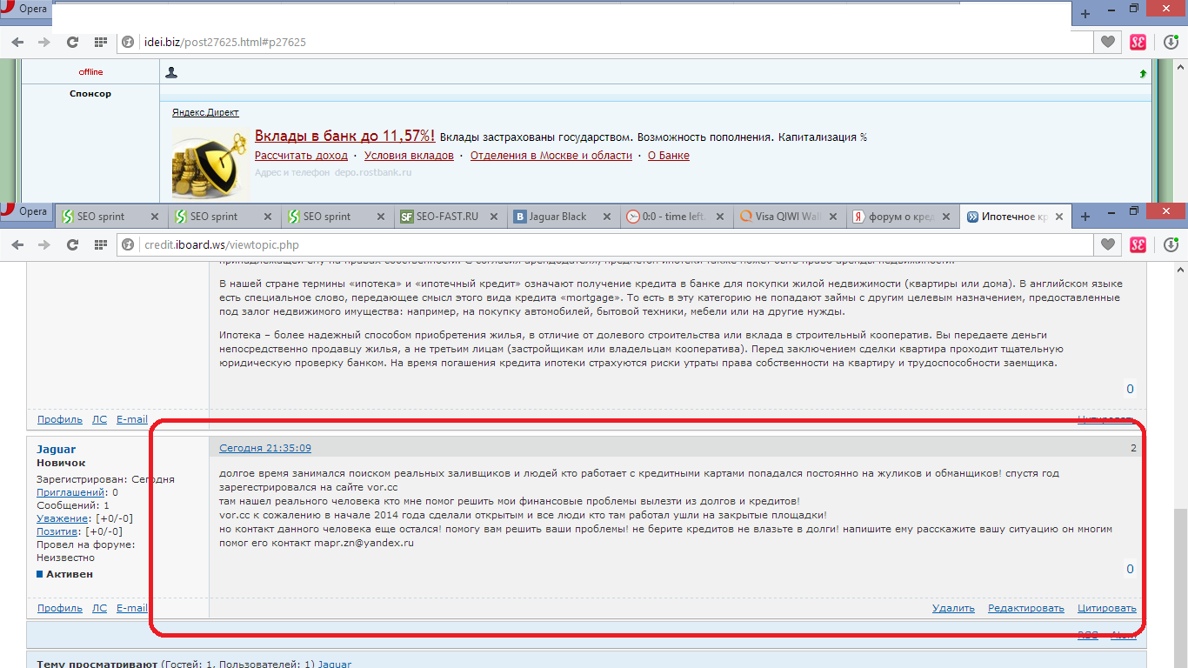Click Редактировать to edit the post
The image size is (1188, 668).
1025,608
